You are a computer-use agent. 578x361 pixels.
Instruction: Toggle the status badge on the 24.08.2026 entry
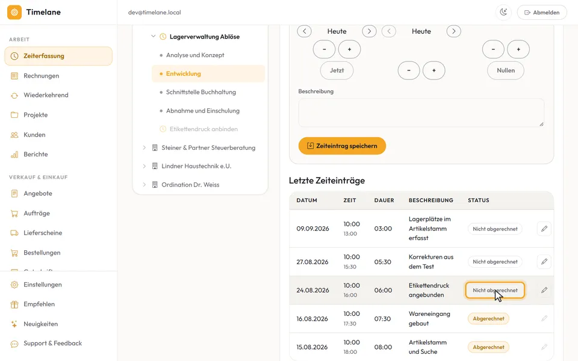click(x=495, y=290)
